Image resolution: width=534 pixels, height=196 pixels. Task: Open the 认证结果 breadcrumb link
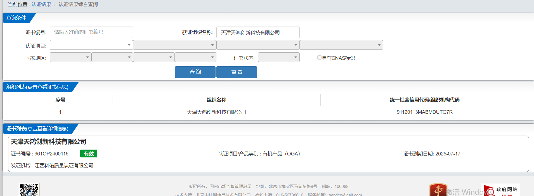[41, 4]
